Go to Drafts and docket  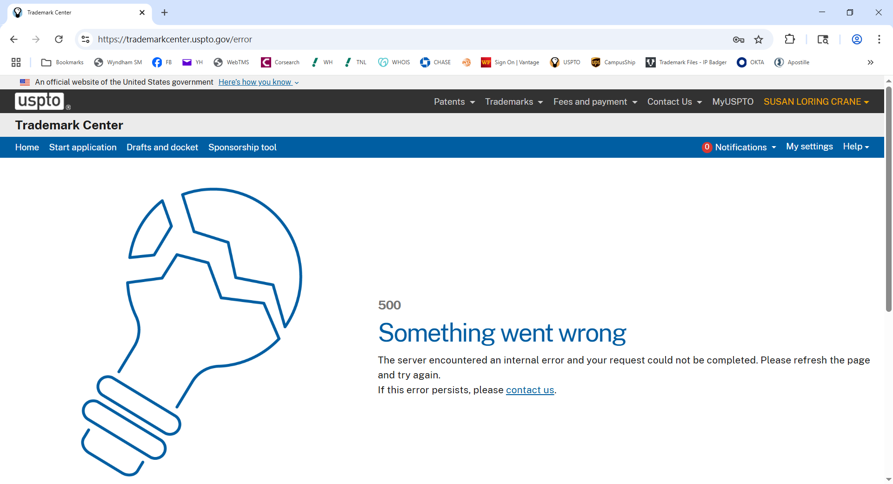click(162, 147)
